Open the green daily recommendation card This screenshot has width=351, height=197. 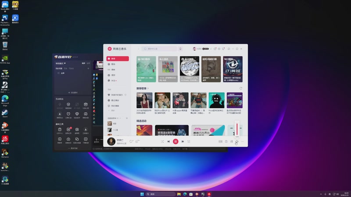point(146,69)
